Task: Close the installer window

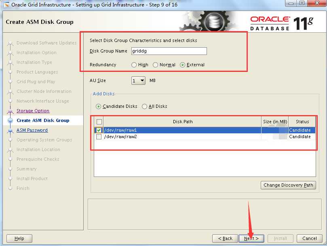Action: 317,3
